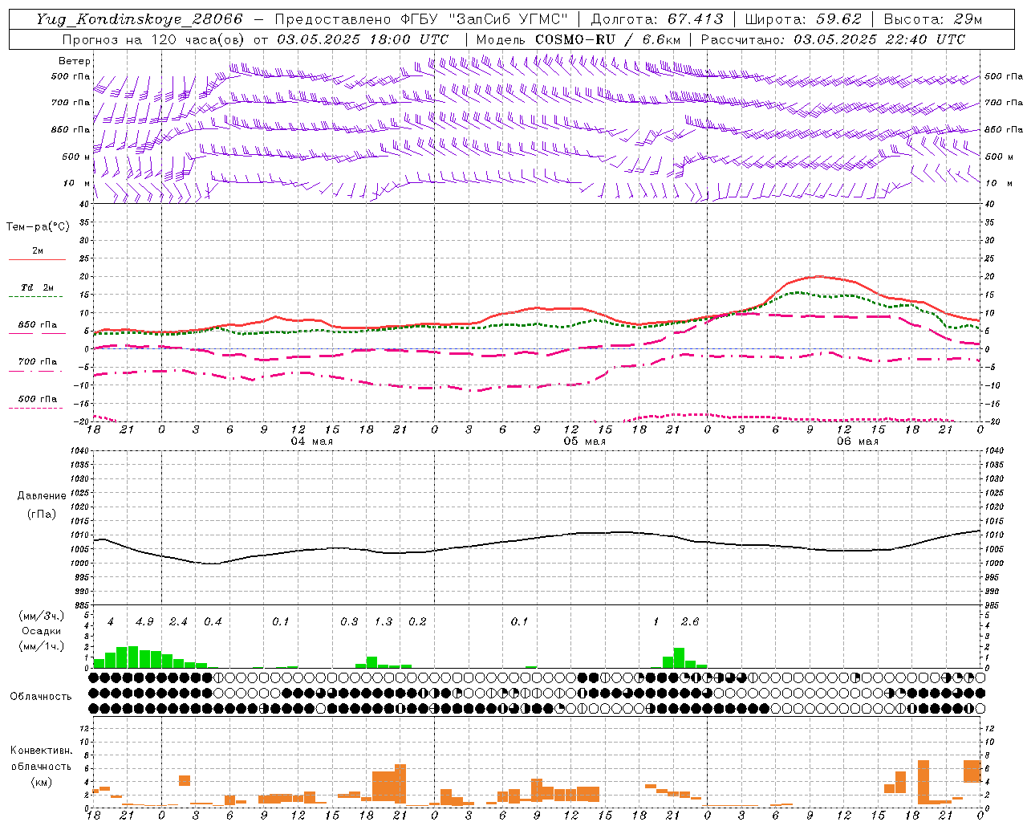Click the forecast start text 03.05.2025 18:00 UTC
Image resolution: width=1027 pixels, height=822 pixels.
[363, 39]
